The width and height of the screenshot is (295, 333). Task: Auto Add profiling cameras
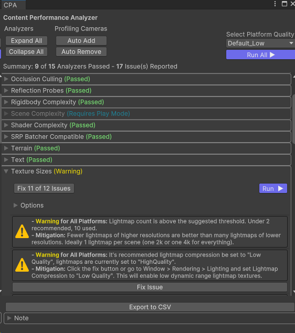click(x=81, y=40)
